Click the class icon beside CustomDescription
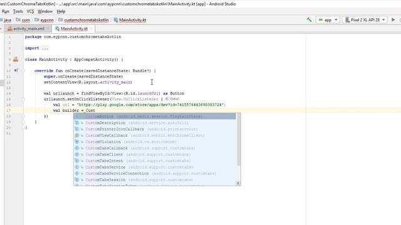Screen dimensions: 401x225 (76, 122)
